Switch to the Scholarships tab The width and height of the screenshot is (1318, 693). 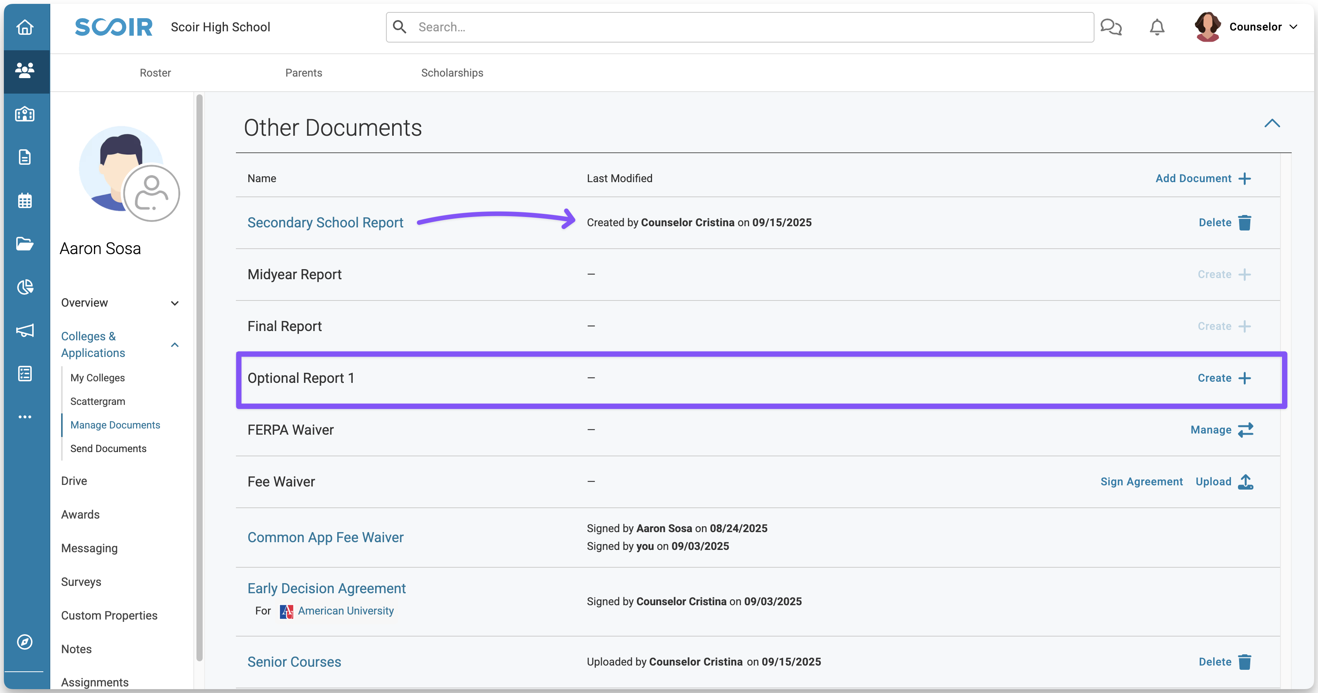[x=452, y=73]
